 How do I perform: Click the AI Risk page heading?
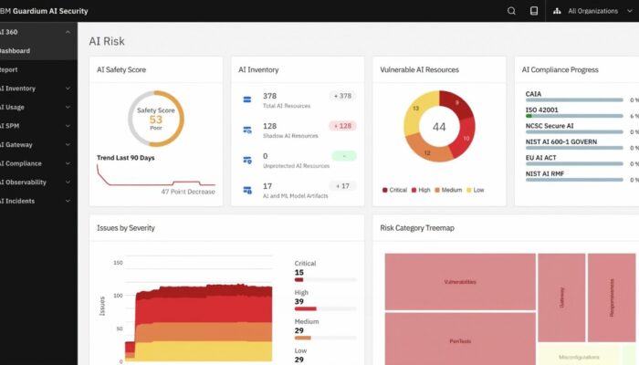click(107, 41)
